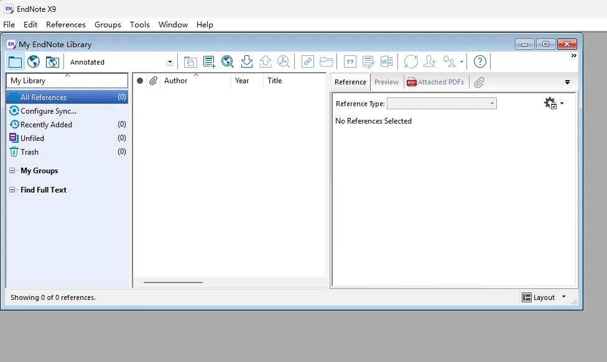Switch to Online Search Mode globe
Image resolution: width=607 pixels, height=362 pixels.
(x=34, y=62)
